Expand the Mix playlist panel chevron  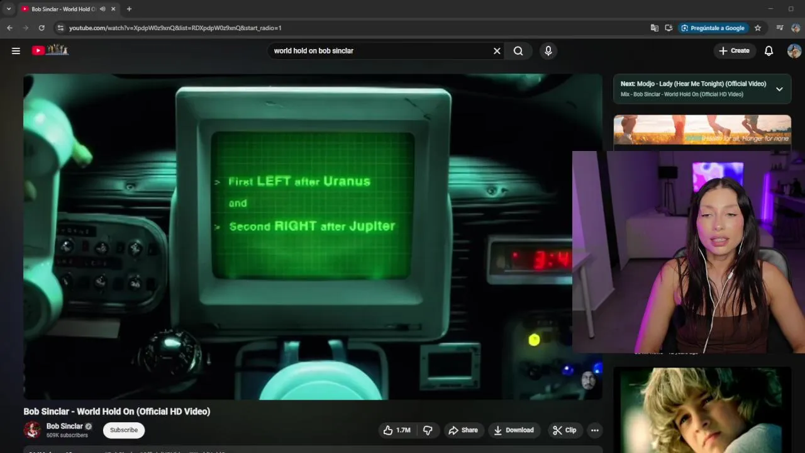tap(779, 89)
